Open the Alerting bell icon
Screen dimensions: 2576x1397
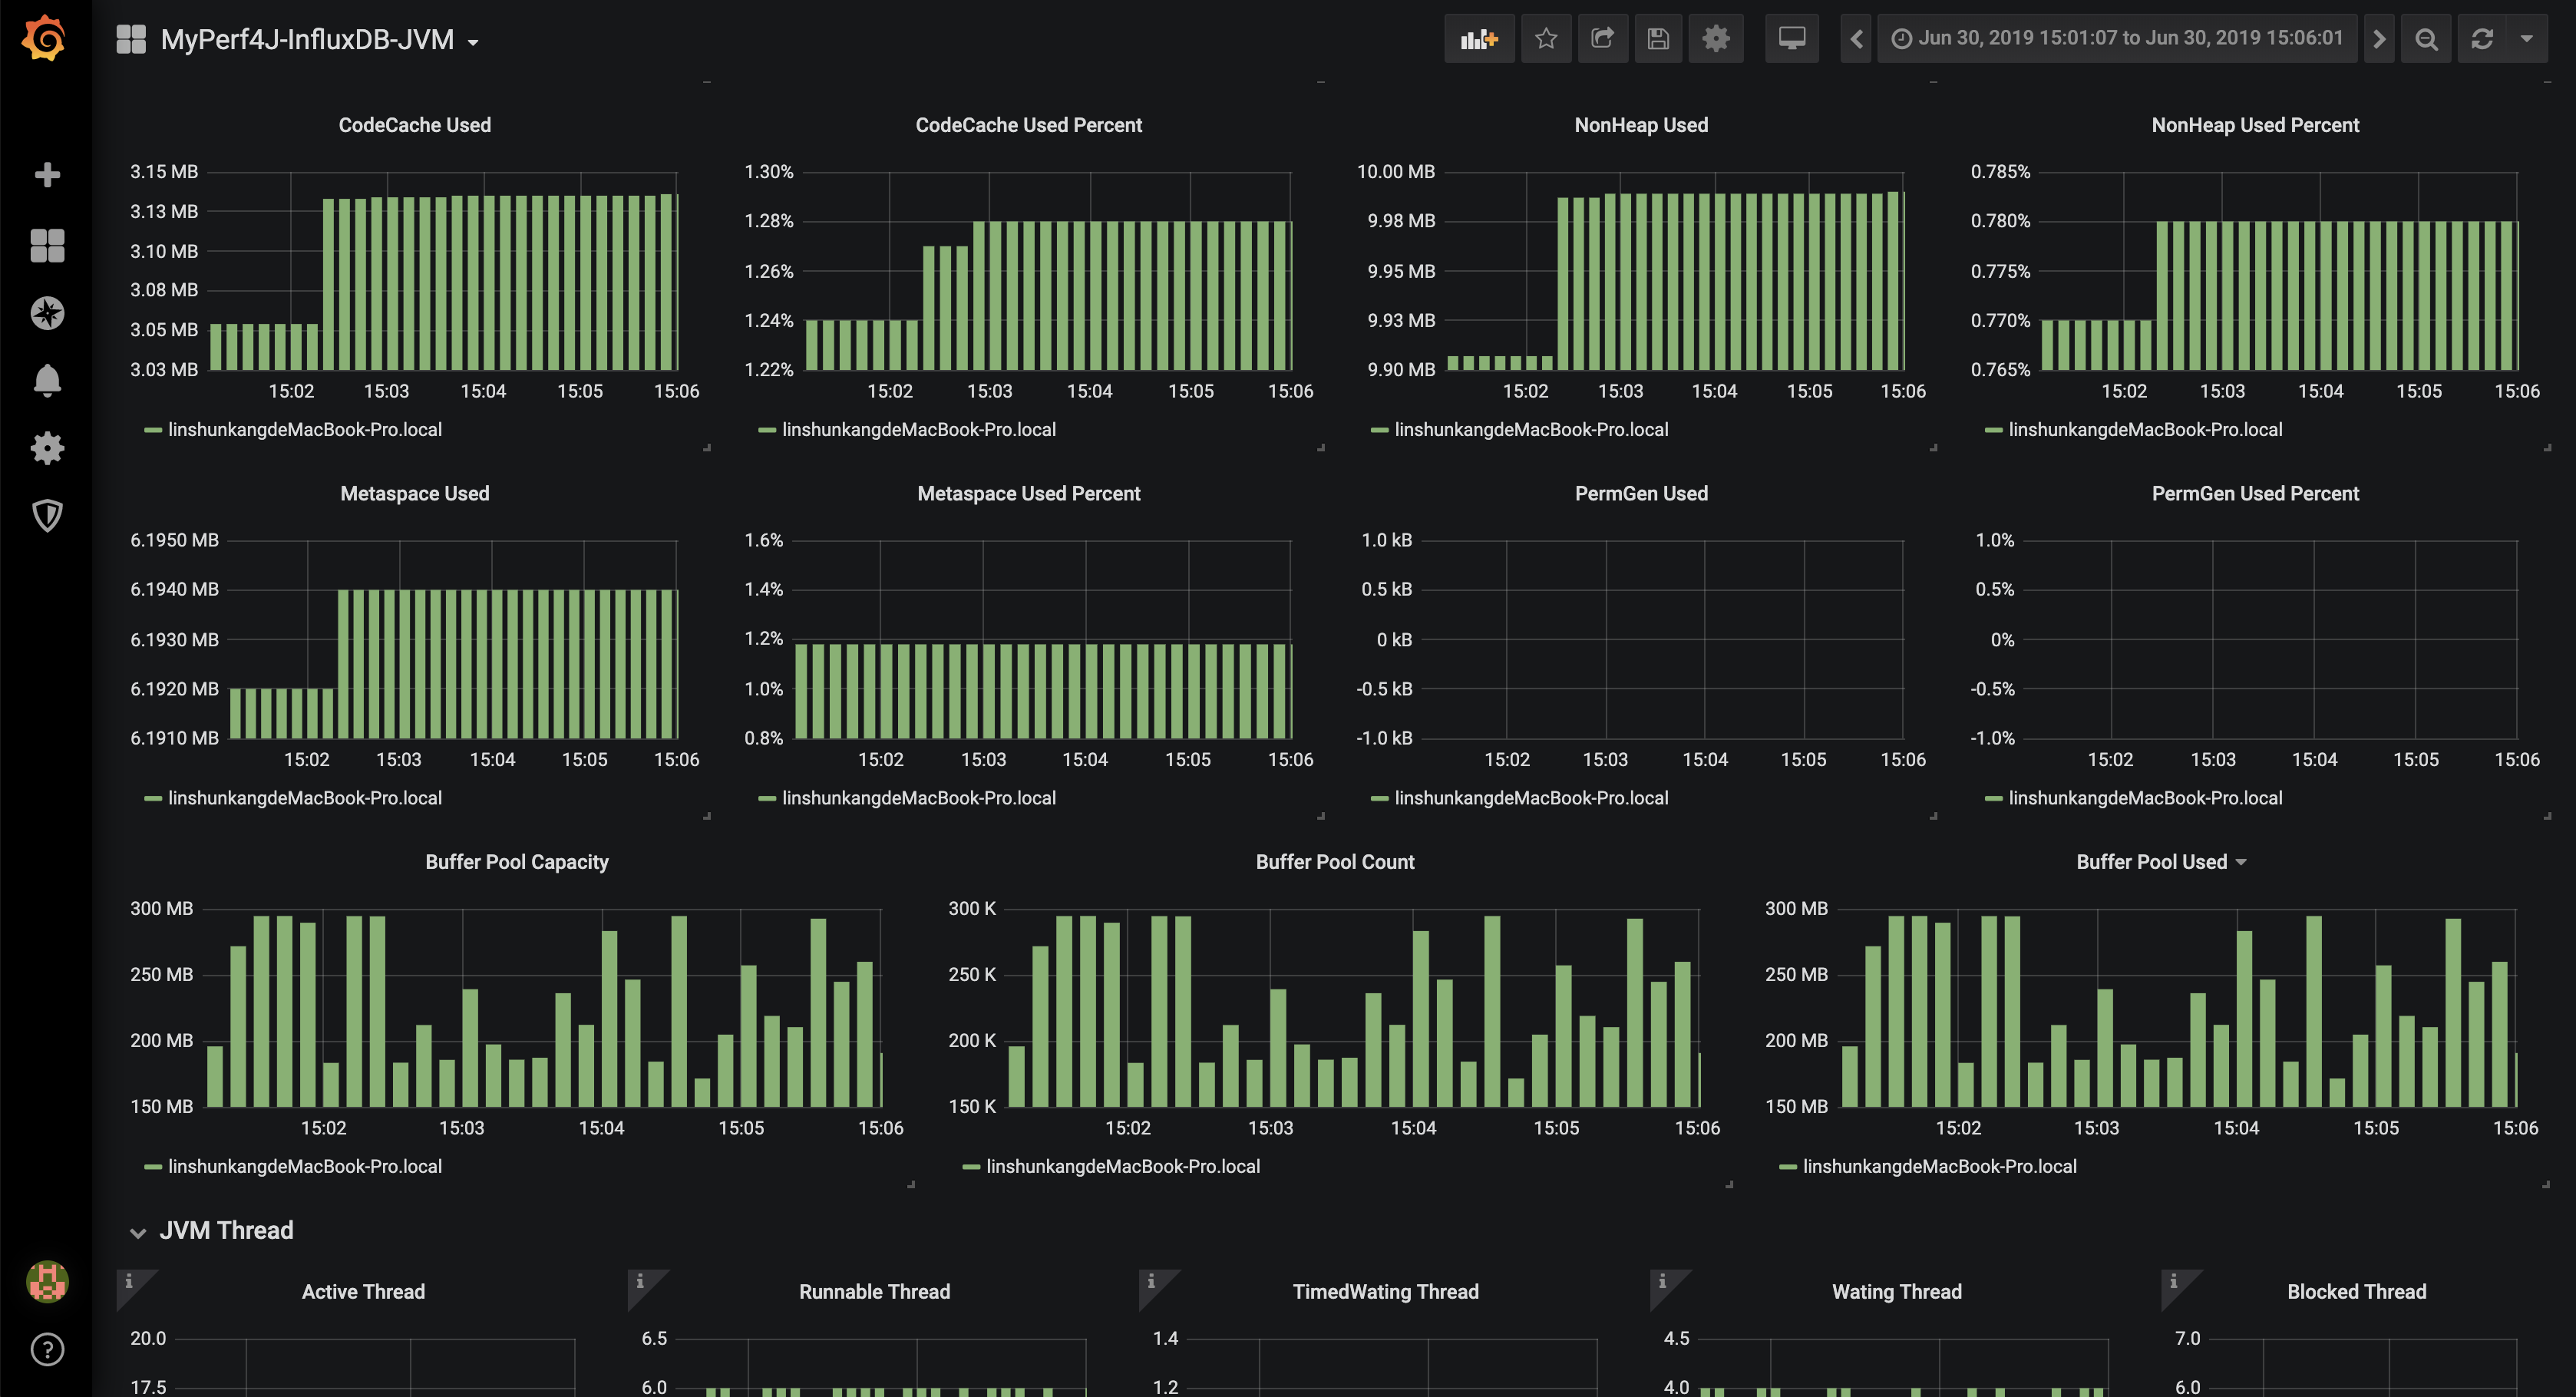47,381
